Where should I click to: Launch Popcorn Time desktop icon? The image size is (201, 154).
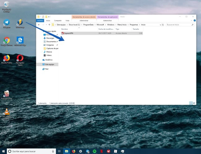[6, 94]
